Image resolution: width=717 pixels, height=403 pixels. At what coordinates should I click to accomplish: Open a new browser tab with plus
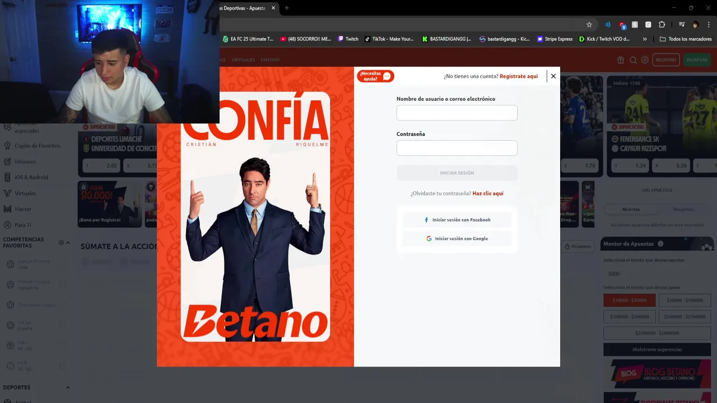pos(287,8)
